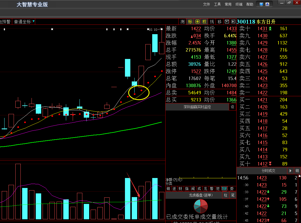Switch to the 成 tab

(199, 189)
